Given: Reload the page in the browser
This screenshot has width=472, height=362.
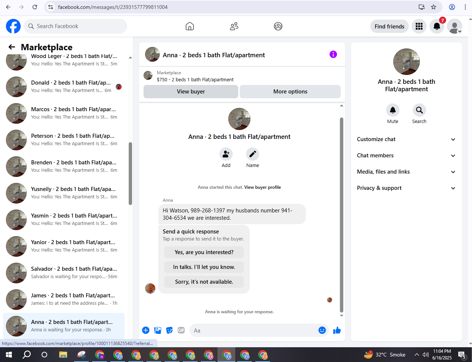Looking at the screenshot, I should pos(35,7).
